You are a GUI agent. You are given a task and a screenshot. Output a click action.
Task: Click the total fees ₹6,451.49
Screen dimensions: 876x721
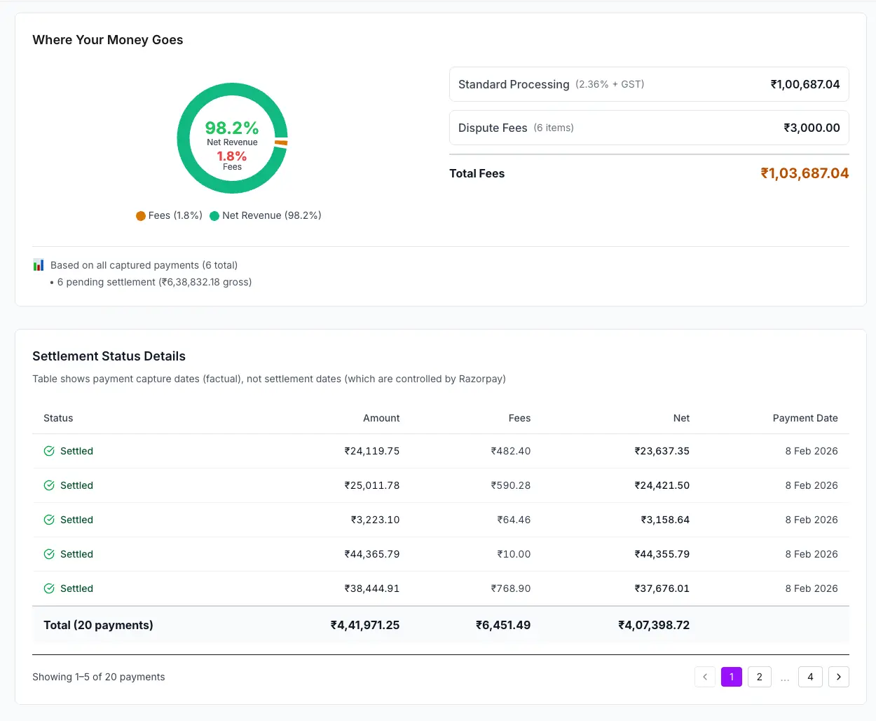click(x=503, y=625)
